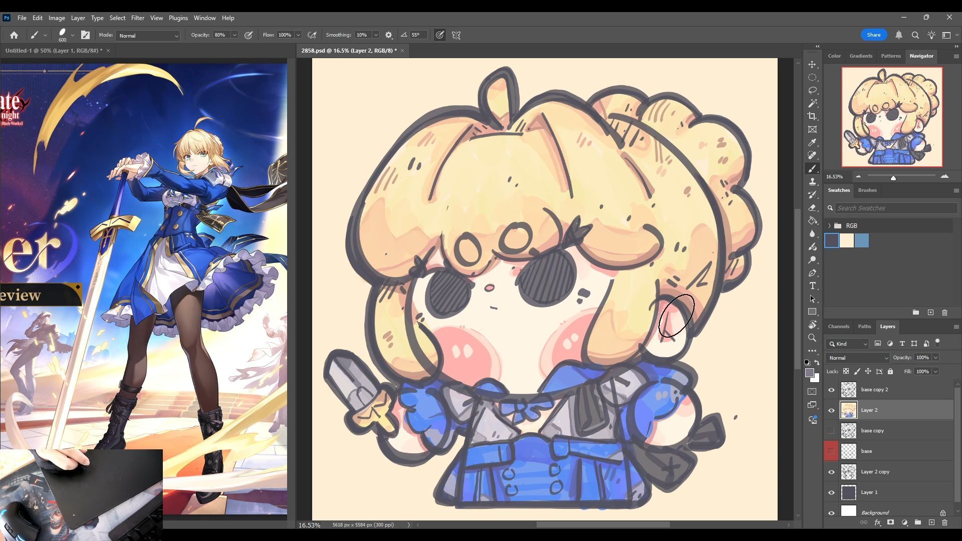Show the base copy layer
This screenshot has width=962, height=541.
pos(831,431)
